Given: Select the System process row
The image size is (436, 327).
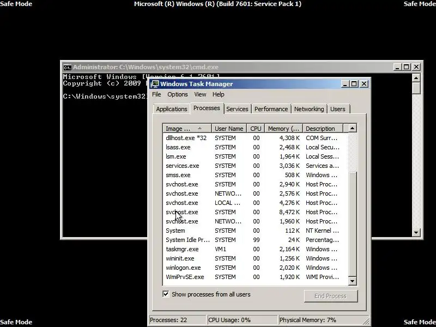Looking at the screenshot, I should [255, 231].
